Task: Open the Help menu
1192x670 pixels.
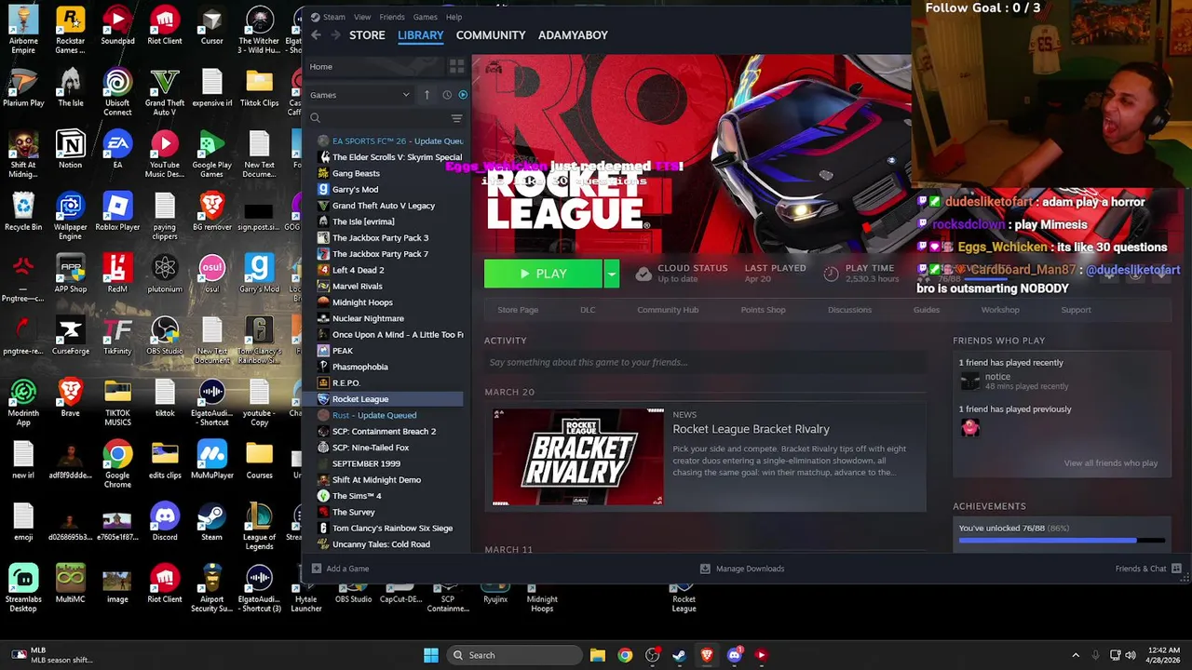Action: (454, 17)
